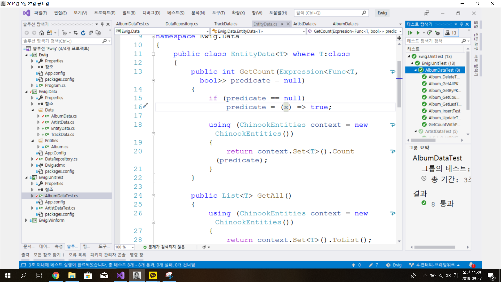Screen dimensions: 501x282
Task: Click Live Share icon in title bar
Action: click(x=426, y=13)
